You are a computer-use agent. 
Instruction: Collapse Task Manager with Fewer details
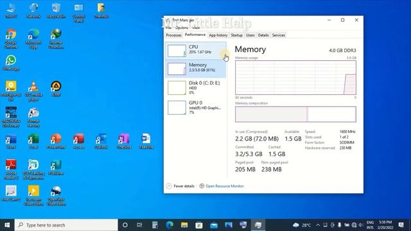pyautogui.click(x=180, y=186)
